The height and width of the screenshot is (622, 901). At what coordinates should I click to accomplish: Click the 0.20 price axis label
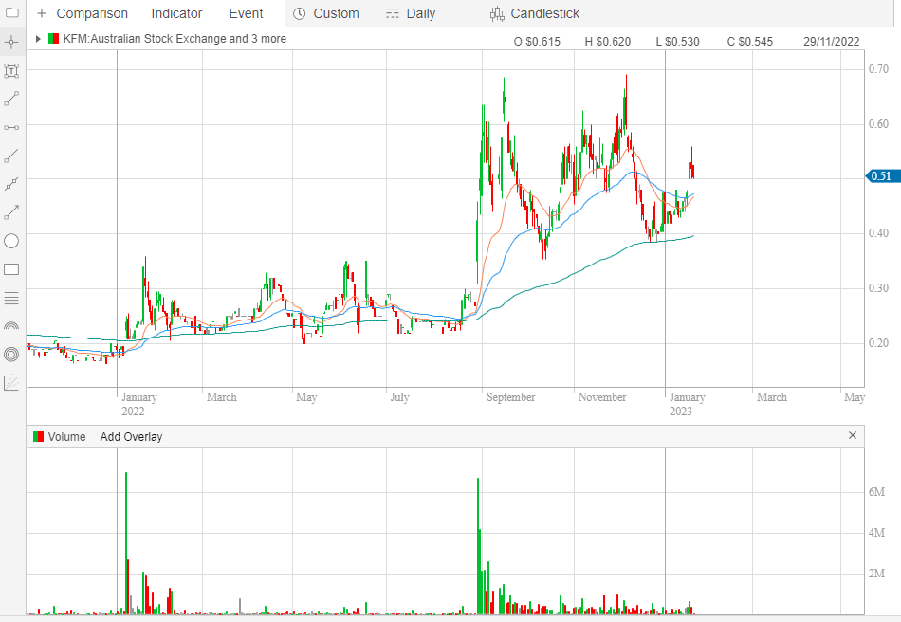tap(878, 343)
